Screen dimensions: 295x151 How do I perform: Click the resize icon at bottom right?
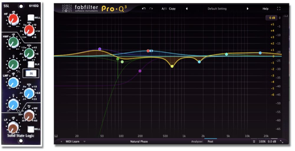(x=282, y=142)
